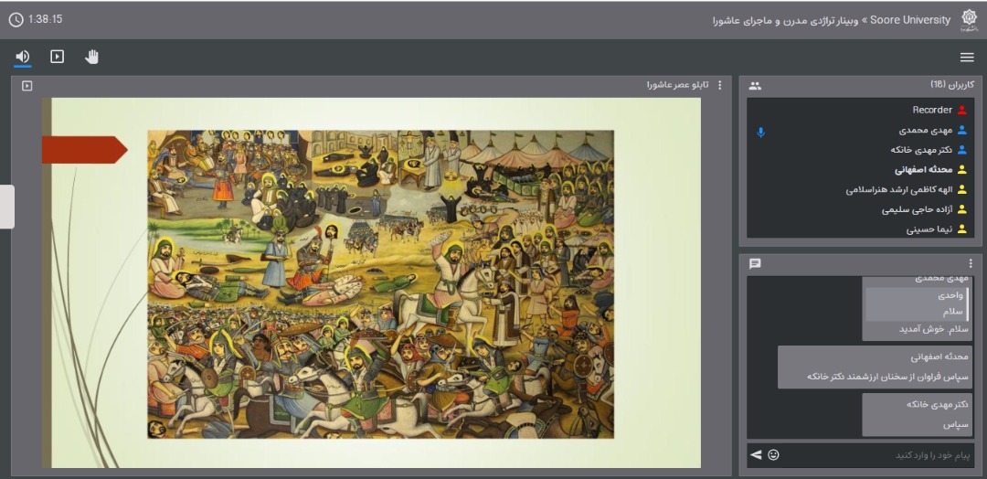Image resolution: width=987 pixels, height=479 pixels.
Task: Click the video play toolbar icon
Action: coord(58,57)
